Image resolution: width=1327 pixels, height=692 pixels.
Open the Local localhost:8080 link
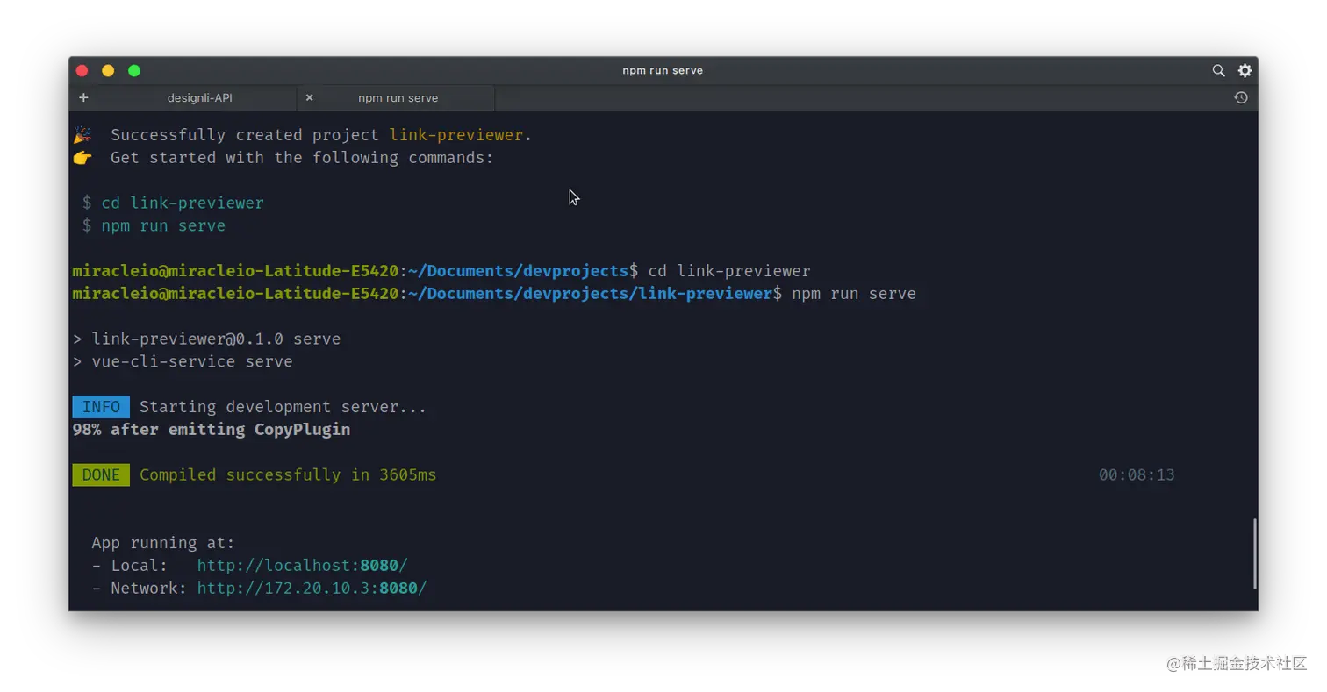point(302,565)
